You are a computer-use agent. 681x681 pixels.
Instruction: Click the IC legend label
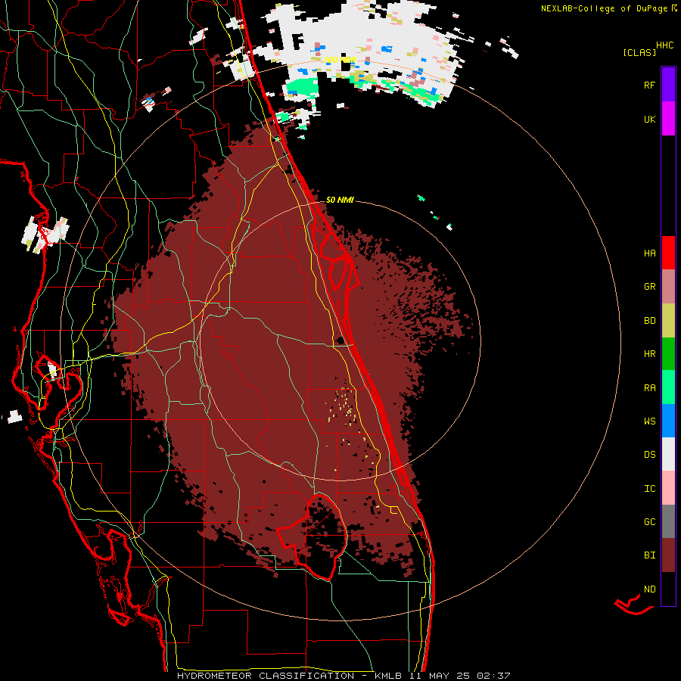click(x=649, y=489)
